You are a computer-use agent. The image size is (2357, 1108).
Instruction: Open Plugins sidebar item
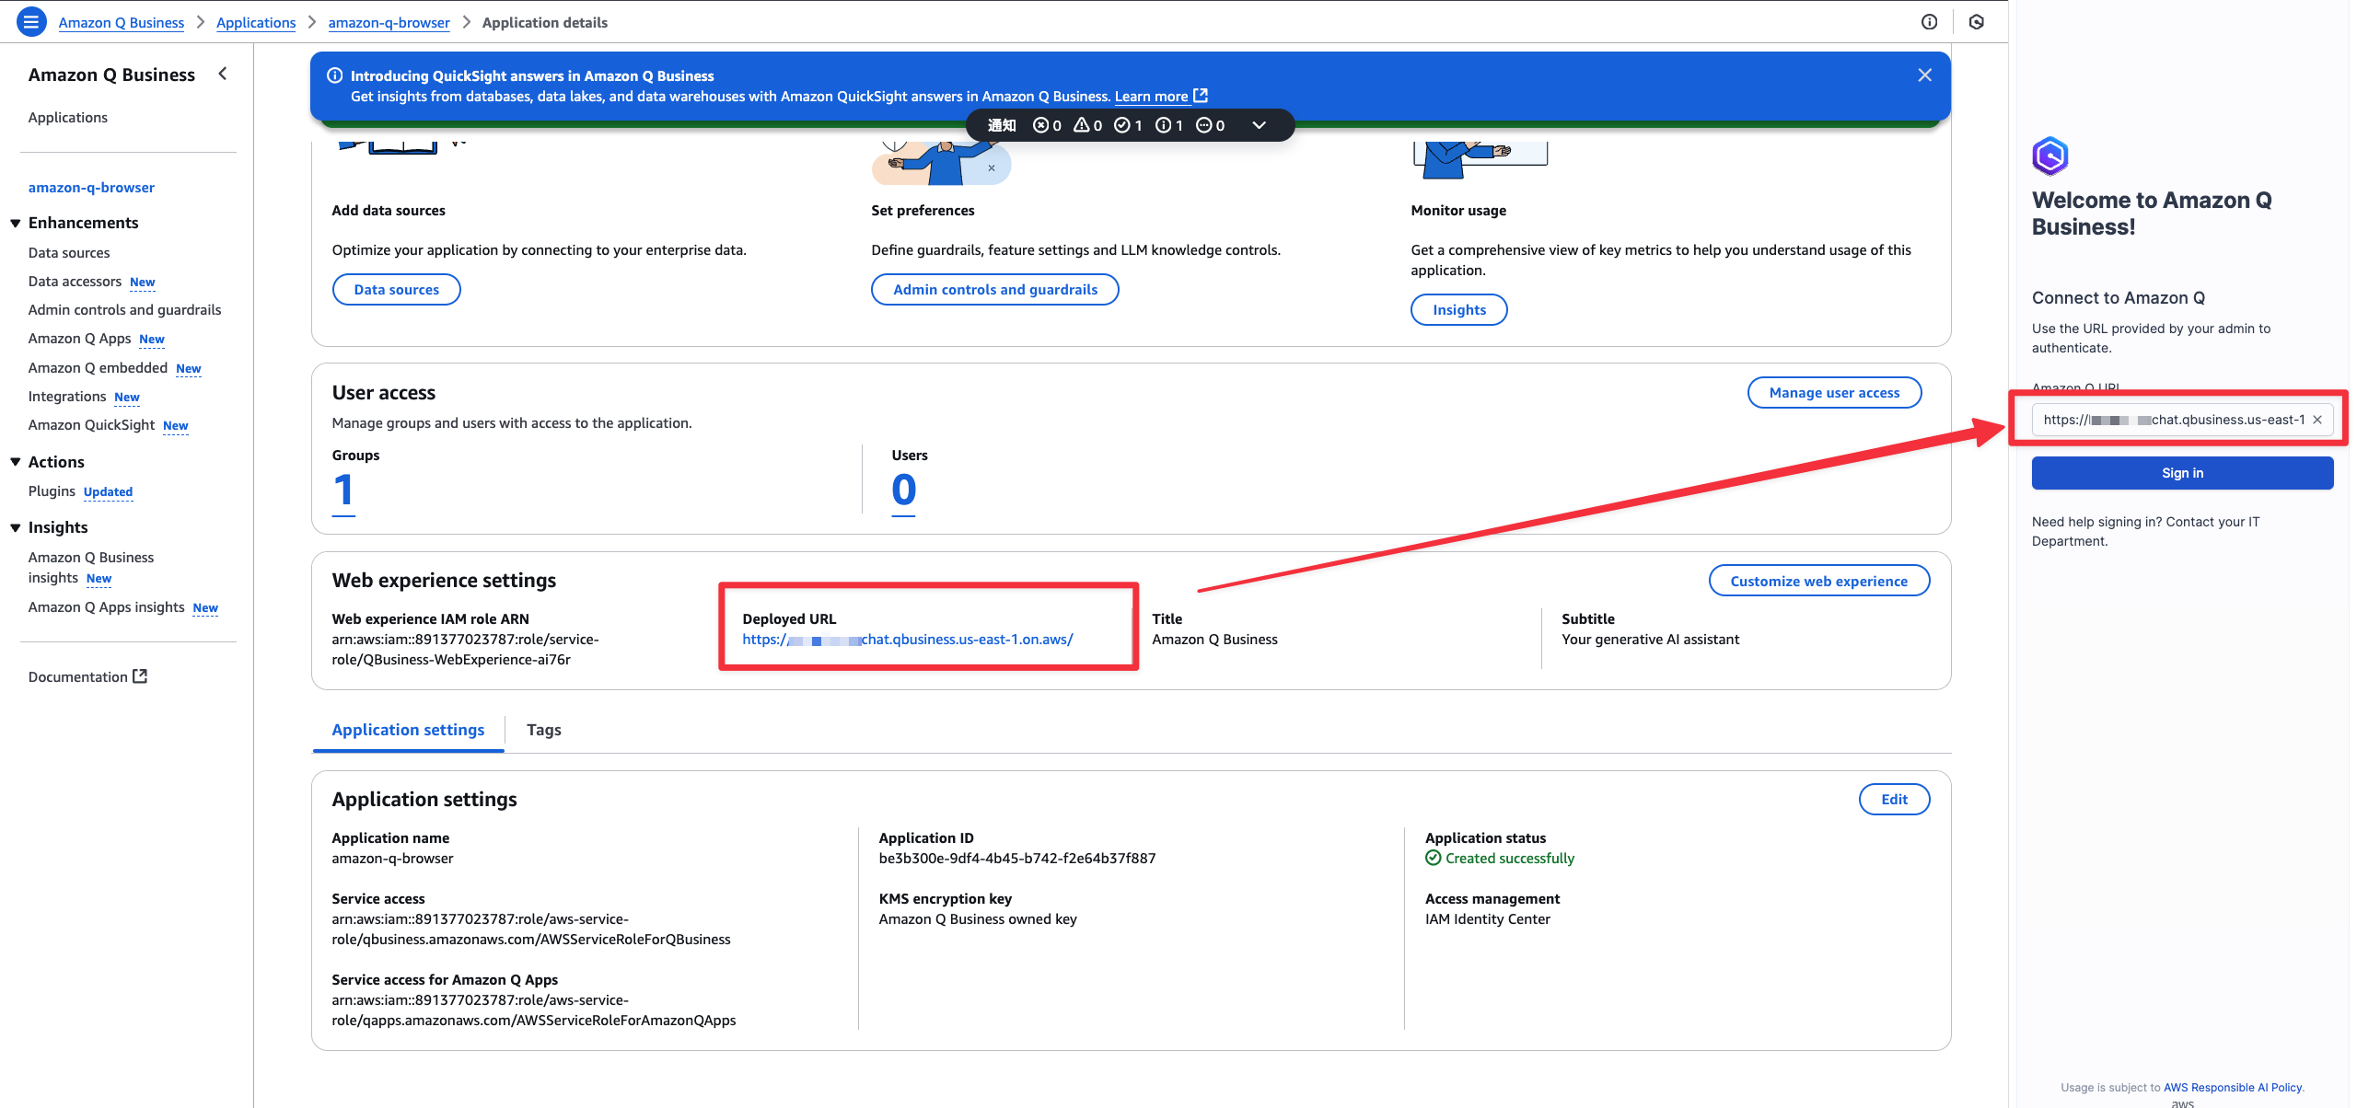(52, 491)
